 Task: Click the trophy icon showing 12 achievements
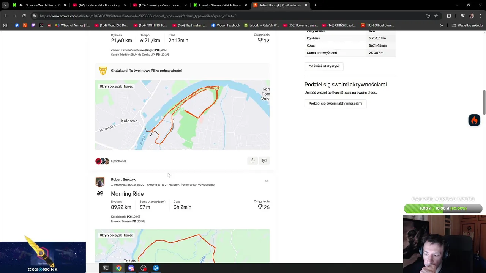click(260, 40)
